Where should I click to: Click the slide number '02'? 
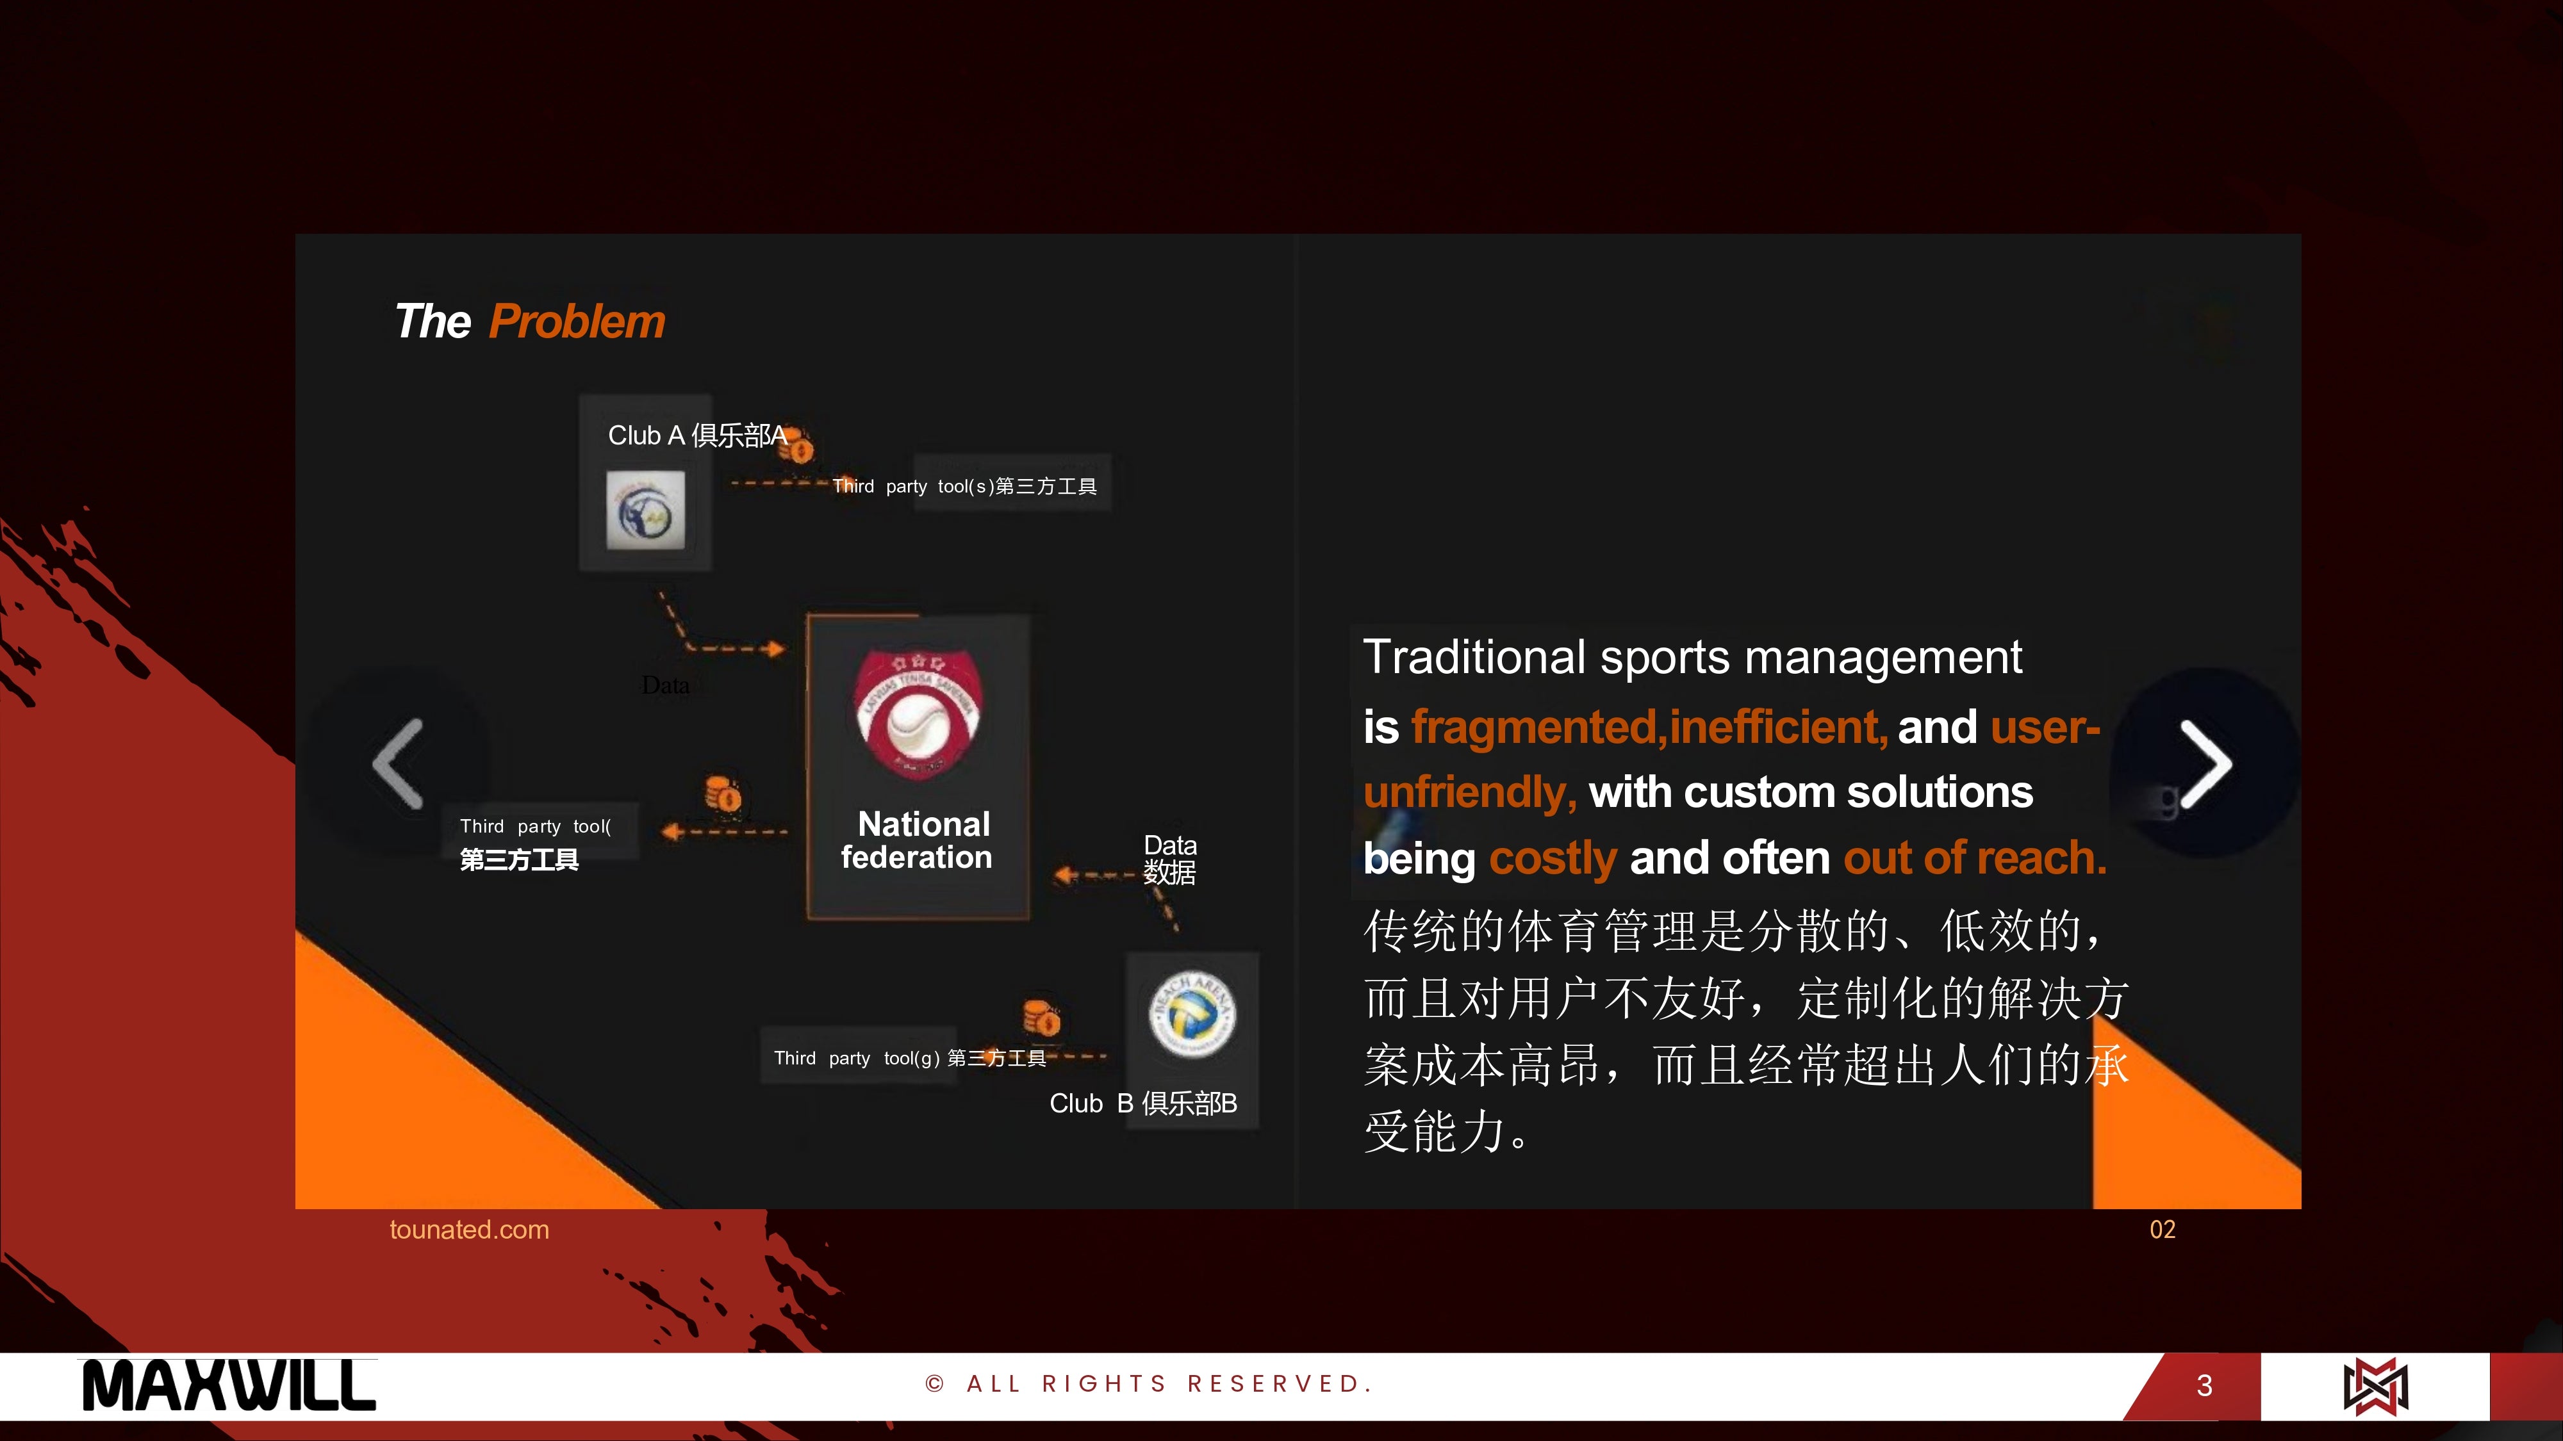2162,1230
